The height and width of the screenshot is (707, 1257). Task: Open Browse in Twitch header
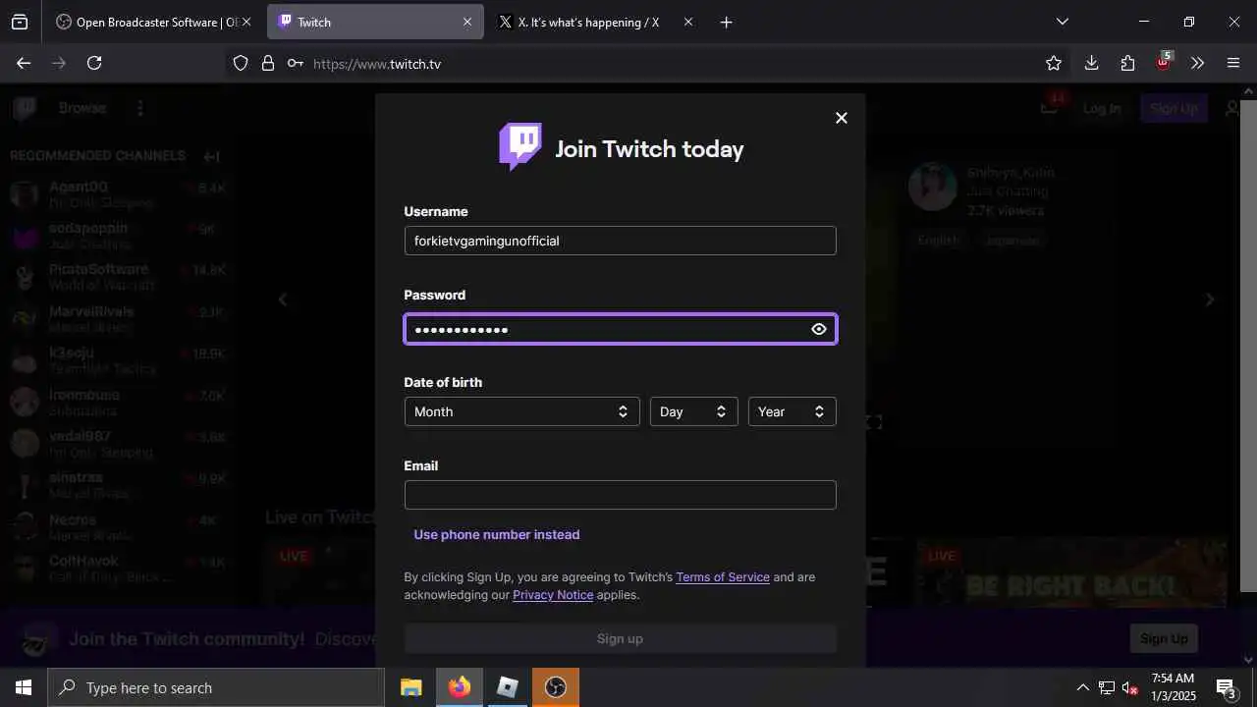(x=82, y=108)
